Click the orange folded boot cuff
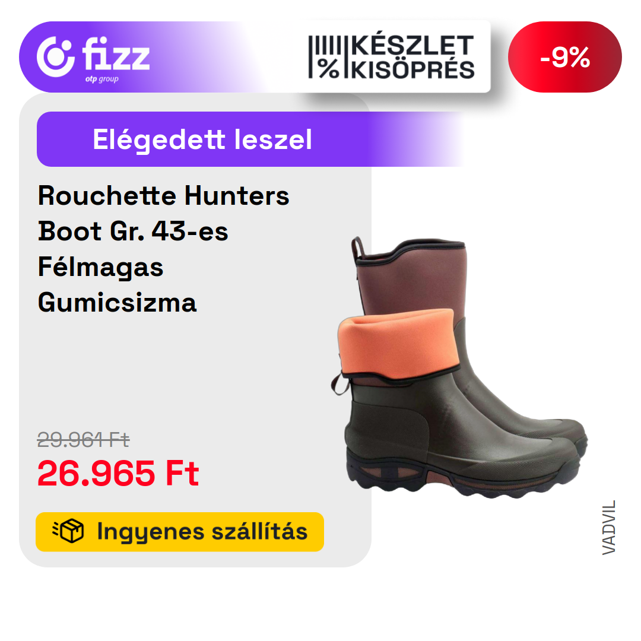 [x=396, y=344]
